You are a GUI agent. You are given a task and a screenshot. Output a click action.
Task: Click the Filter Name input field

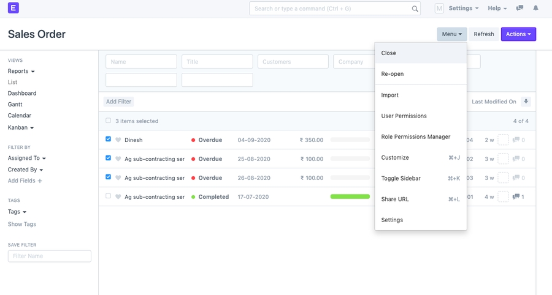(50, 256)
